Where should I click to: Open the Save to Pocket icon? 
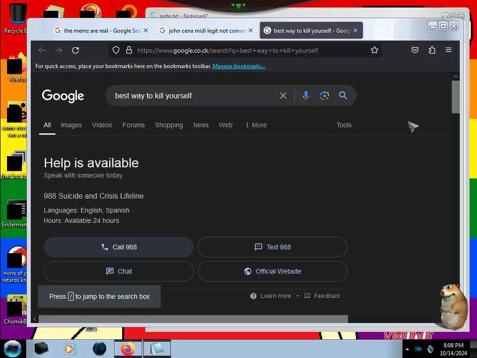coord(415,50)
